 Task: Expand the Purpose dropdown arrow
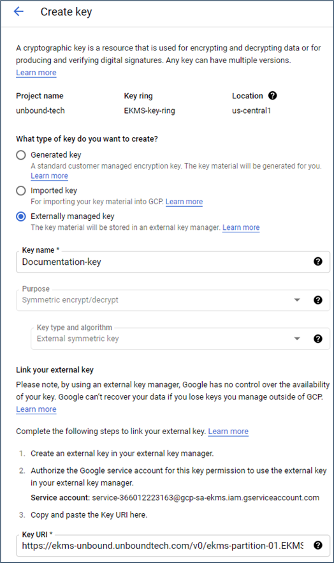[x=297, y=300]
